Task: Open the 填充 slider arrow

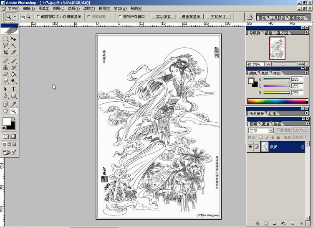Action: (x=306, y=137)
